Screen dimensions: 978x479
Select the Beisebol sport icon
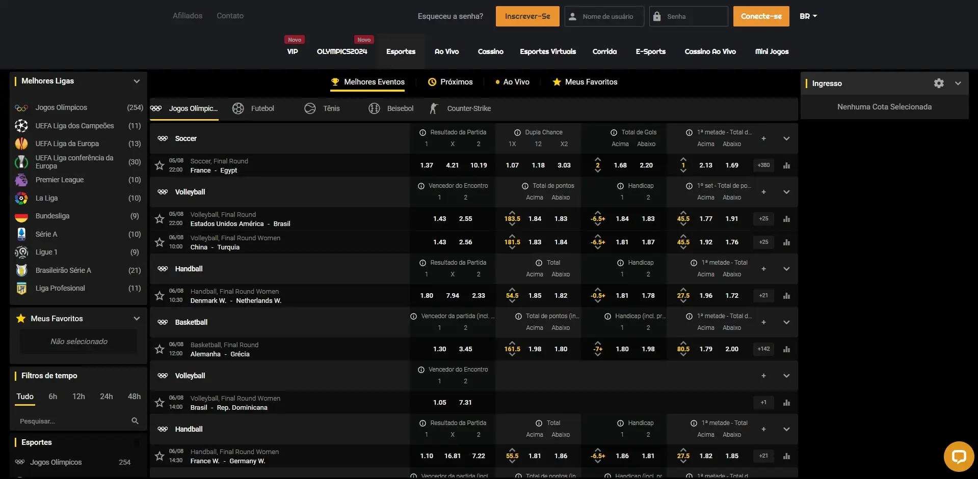point(374,108)
